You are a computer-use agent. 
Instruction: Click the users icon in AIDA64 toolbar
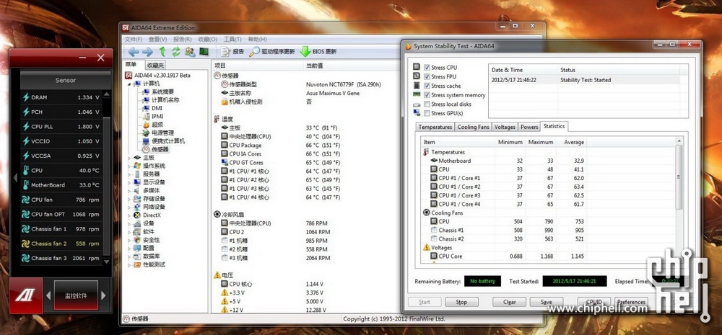tap(190, 52)
